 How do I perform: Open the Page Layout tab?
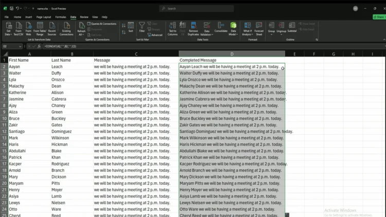coord(44,17)
